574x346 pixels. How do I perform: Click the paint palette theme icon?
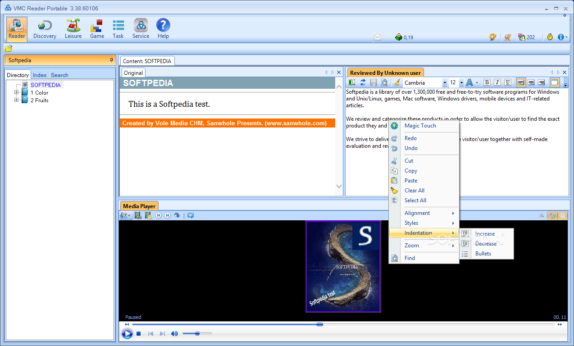493,37
